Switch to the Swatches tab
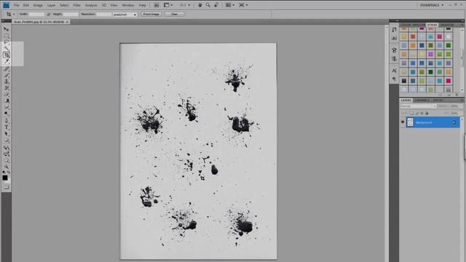466x262 pixels. click(419, 25)
